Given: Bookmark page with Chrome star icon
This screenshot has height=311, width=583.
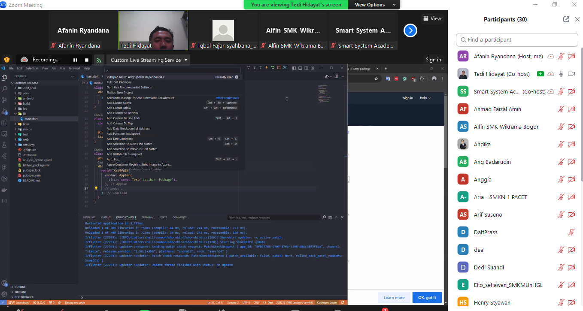Looking at the screenshot, I should (376, 79).
